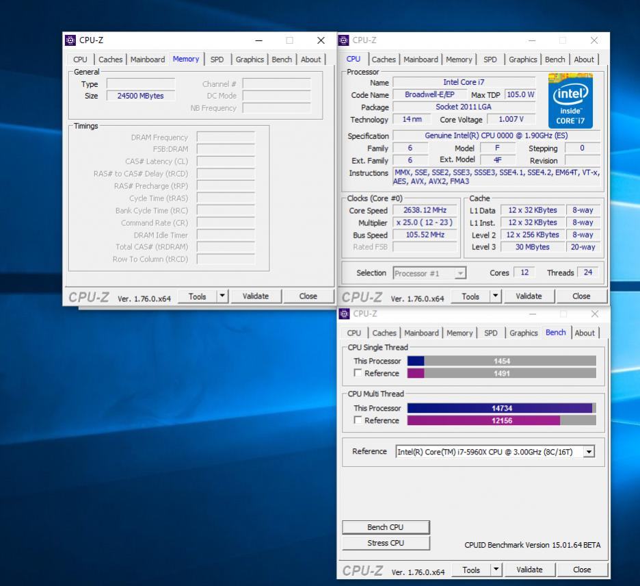Screen dimensions: 640x586
Task: Click Validate in CPU window
Action: [529, 296]
